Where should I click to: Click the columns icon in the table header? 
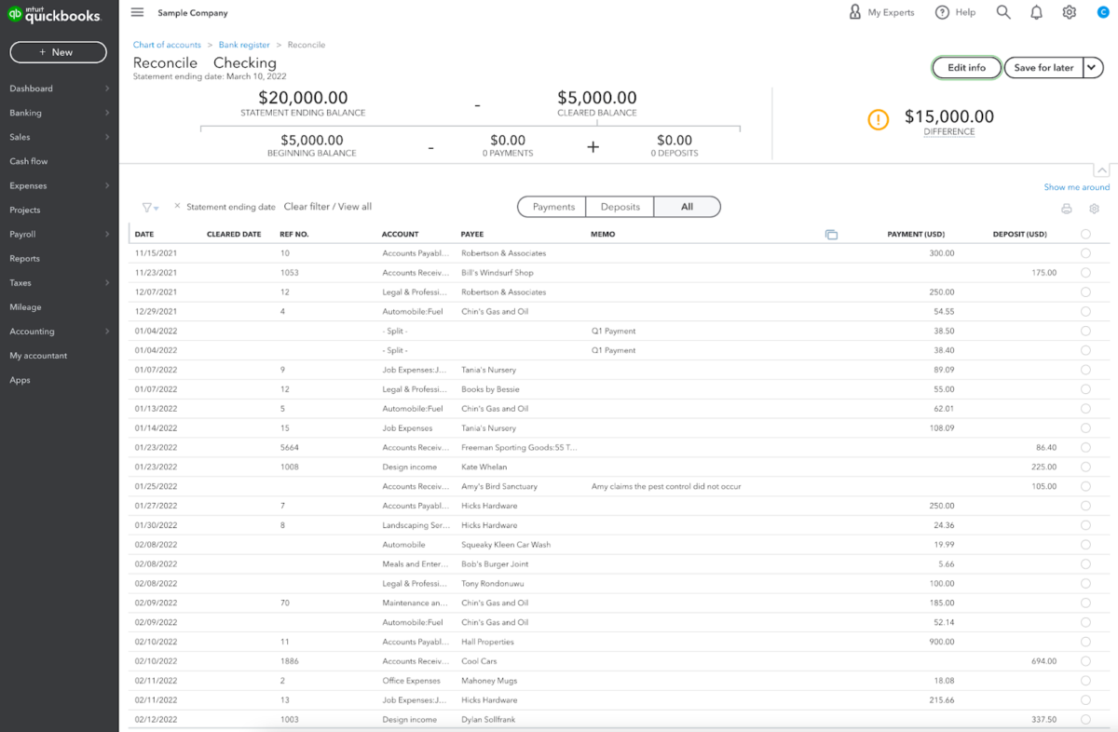pyautogui.click(x=832, y=234)
